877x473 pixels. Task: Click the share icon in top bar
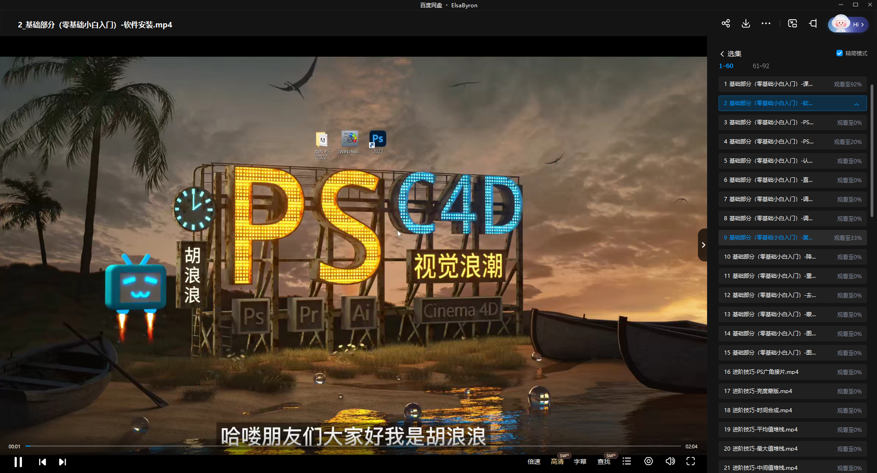coord(726,23)
